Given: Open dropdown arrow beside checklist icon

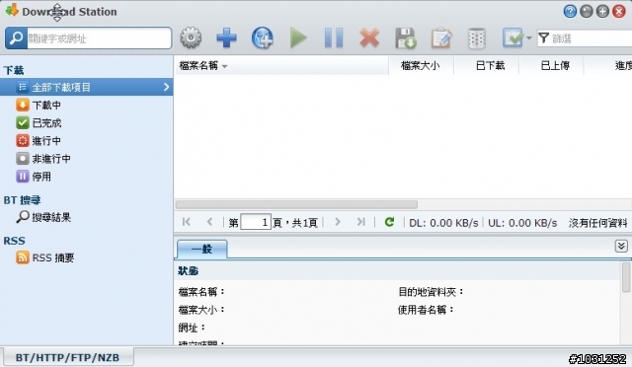Looking at the screenshot, I should point(529,38).
